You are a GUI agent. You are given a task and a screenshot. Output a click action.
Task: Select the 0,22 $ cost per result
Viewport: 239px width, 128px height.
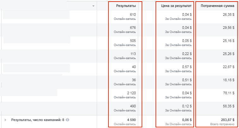point(187,54)
